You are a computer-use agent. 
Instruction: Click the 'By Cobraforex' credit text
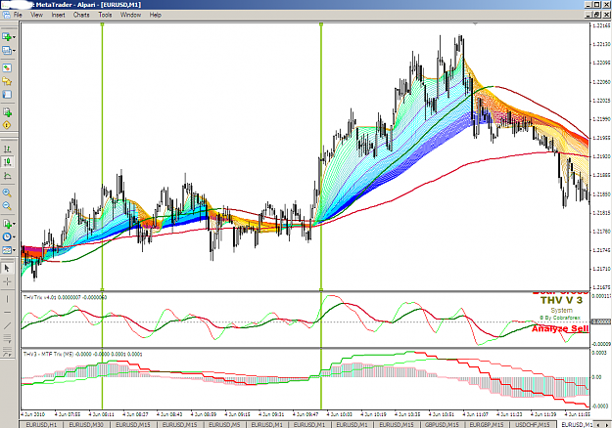coord(563,318)
